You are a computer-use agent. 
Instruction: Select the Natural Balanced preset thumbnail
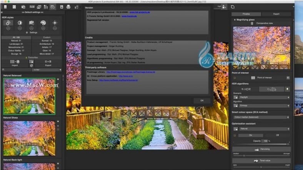click(x=29, y=96)
